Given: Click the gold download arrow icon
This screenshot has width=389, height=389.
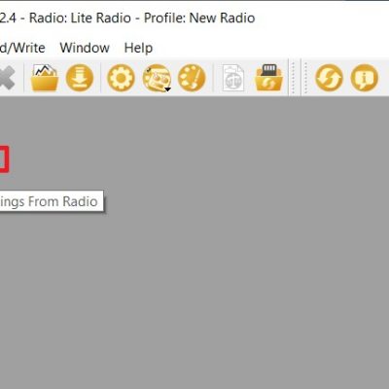Looking at the screenshot, I should pyautogui.click(x=80, y=78).
